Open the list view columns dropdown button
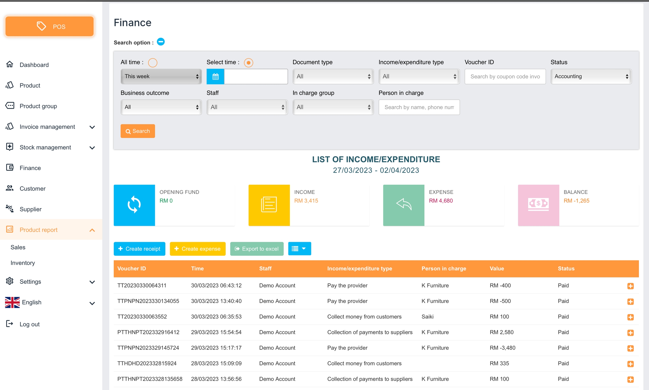This screenshot has height=390, width=649. pyautogui.click(x=299, y=249)
